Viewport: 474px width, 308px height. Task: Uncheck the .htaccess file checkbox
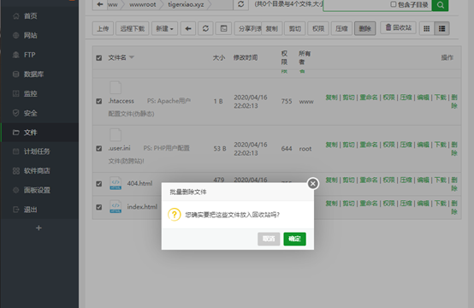pyautogui.click(x=99, y=101)
